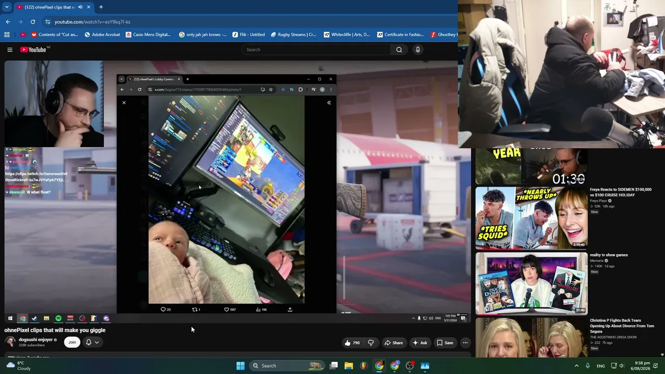Screen dimensions: 665x374
Task: Open File Explorer from the taskbar
Action: tap(349, 366)
